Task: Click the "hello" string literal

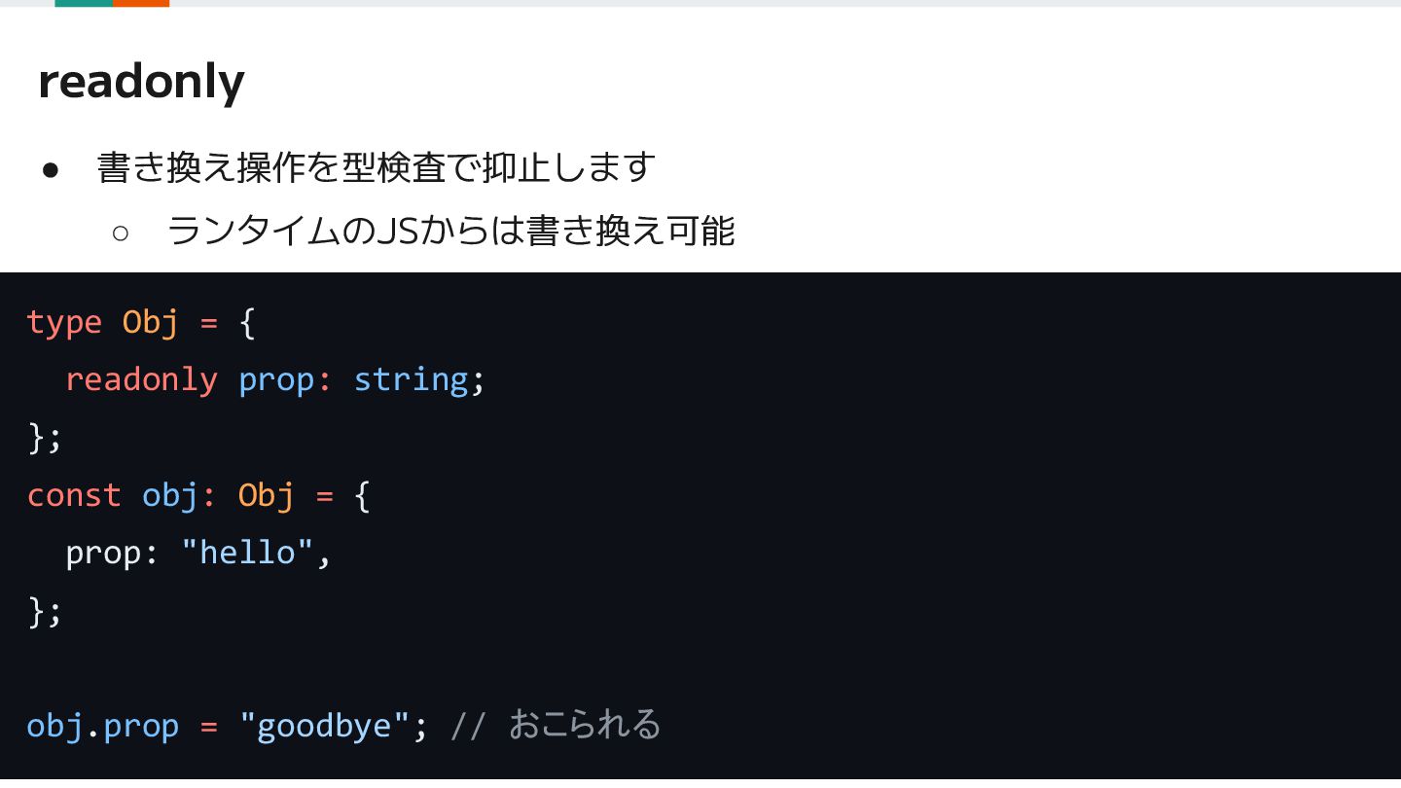Action: point(247,553)
